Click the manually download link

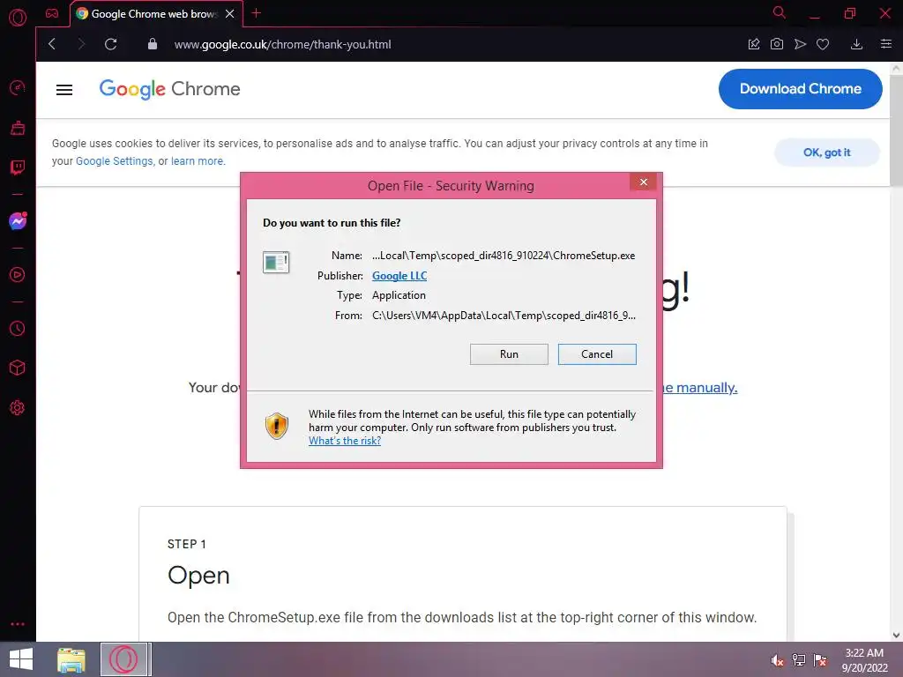click(700, 388)
